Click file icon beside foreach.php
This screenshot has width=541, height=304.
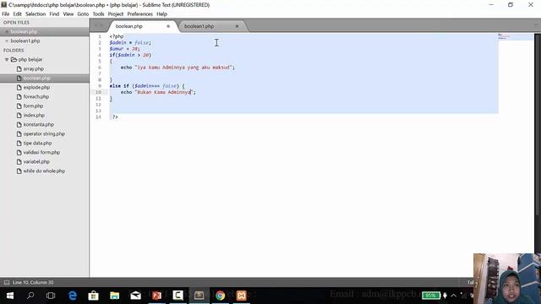(x=19, y=97)
